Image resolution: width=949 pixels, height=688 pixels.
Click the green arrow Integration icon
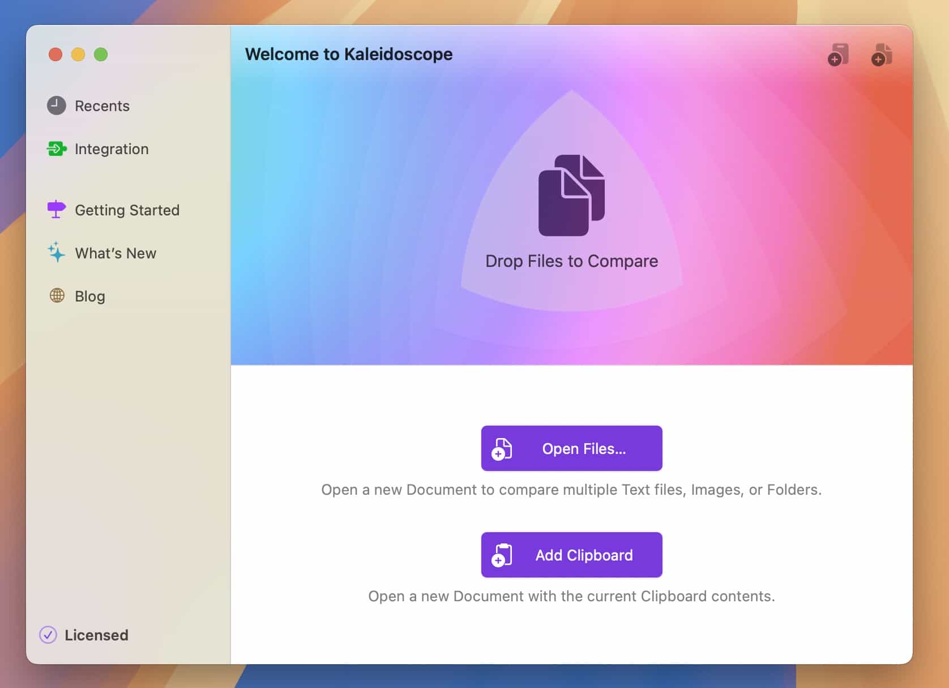click(x=56, y=148)
